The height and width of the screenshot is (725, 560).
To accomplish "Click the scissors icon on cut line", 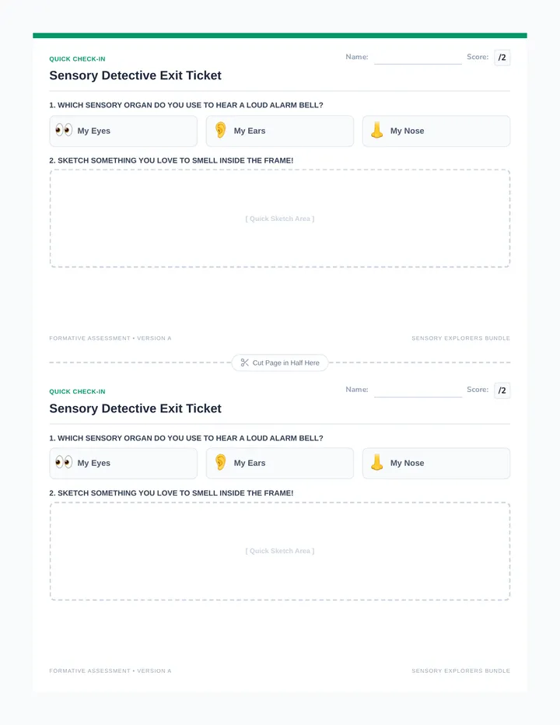I will point(245,362).
